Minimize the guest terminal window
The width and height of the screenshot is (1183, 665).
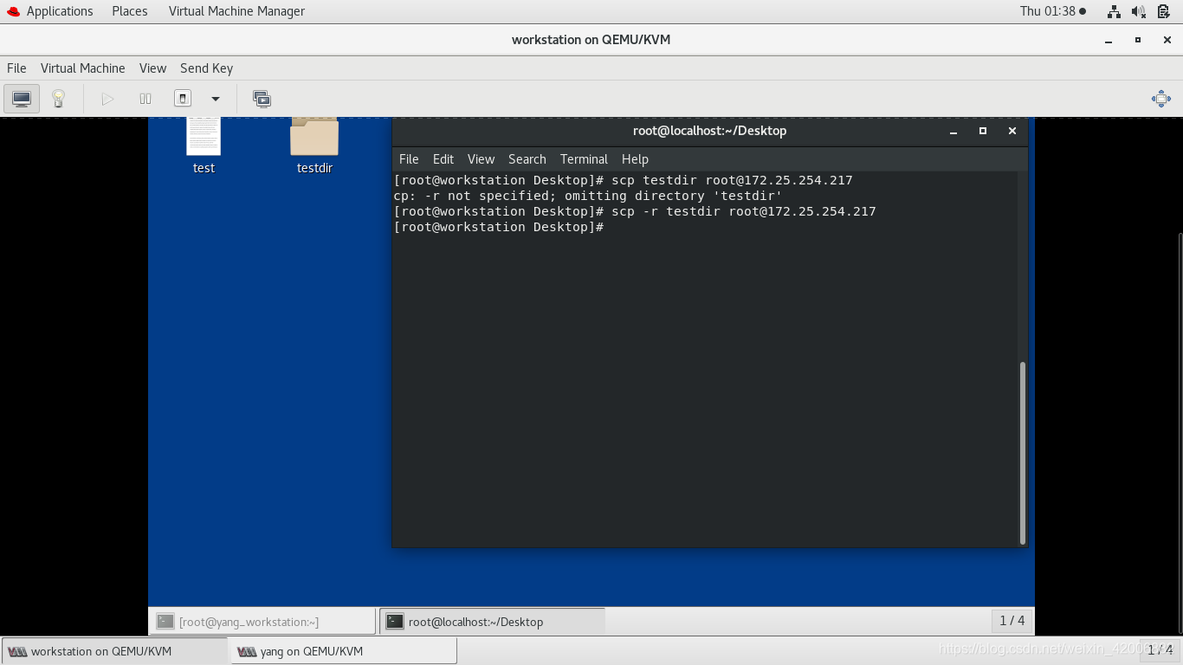pos(954,131)
